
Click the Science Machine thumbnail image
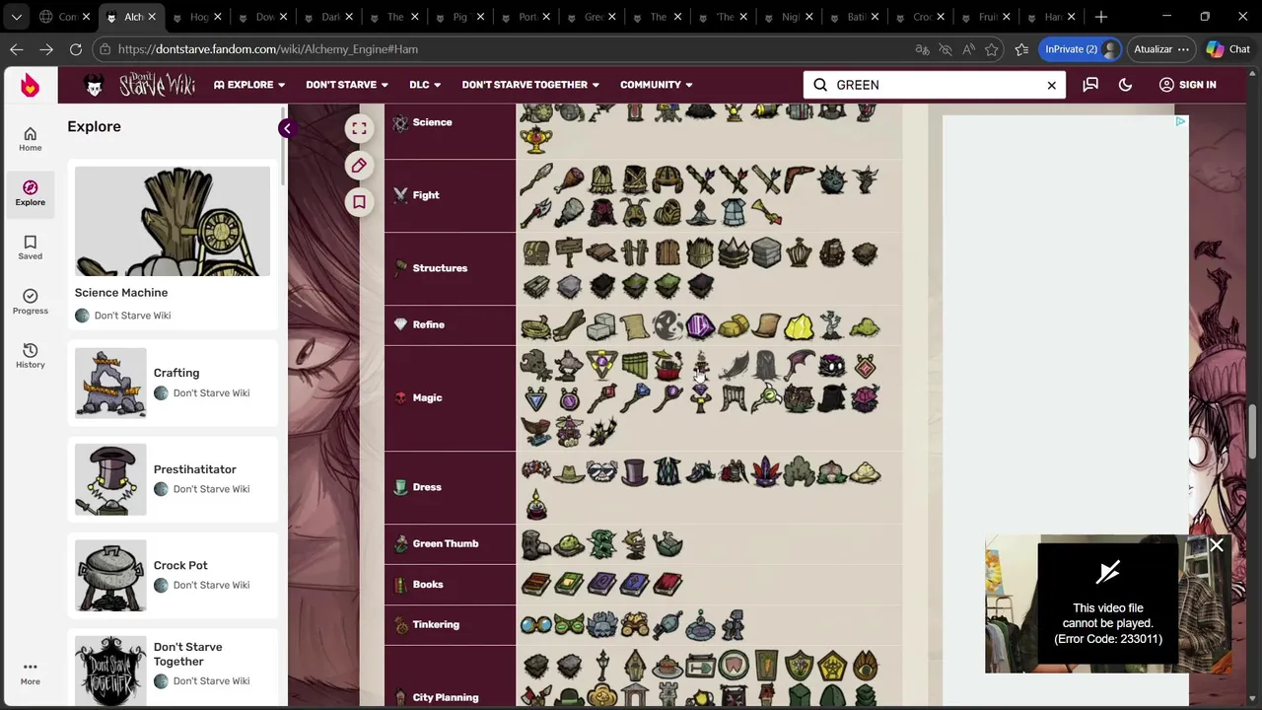click(173, 221)
